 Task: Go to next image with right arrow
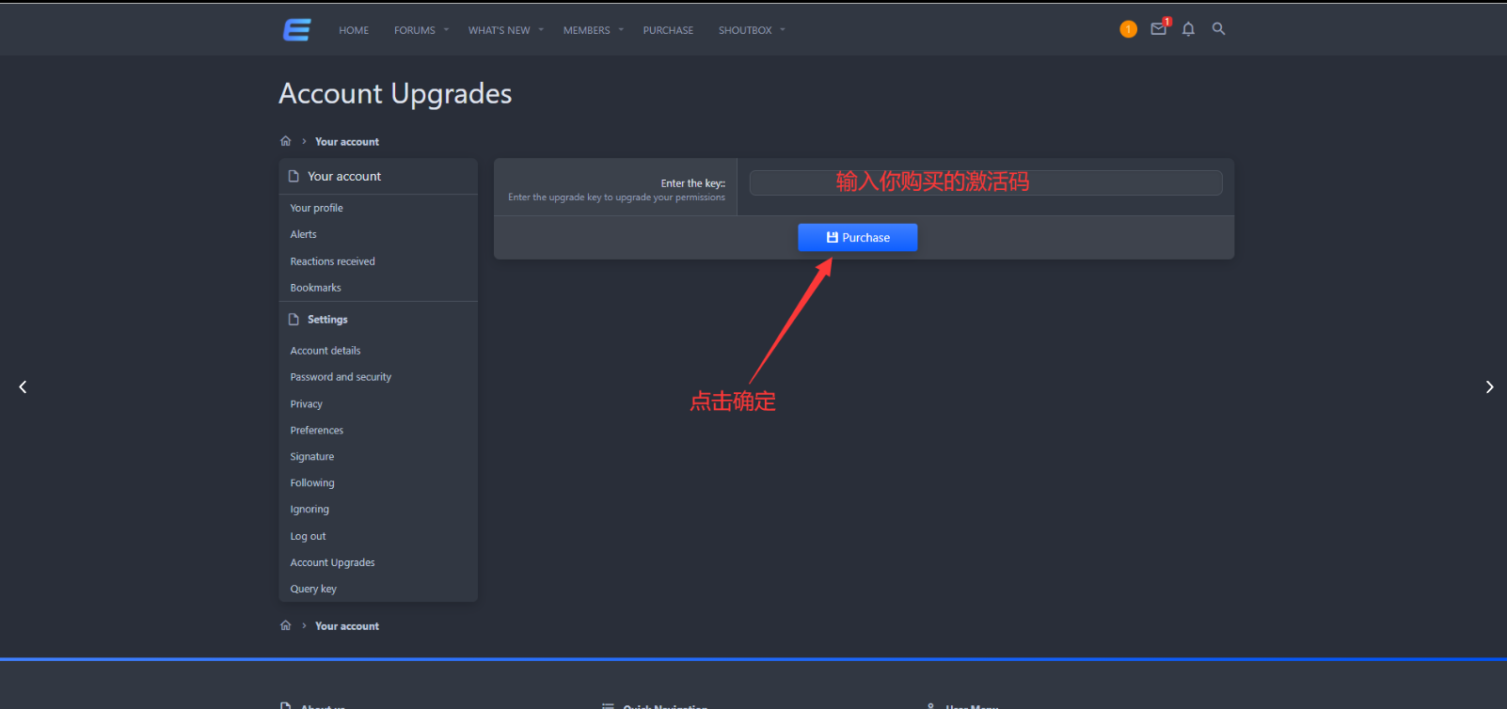click(1488, 386)
